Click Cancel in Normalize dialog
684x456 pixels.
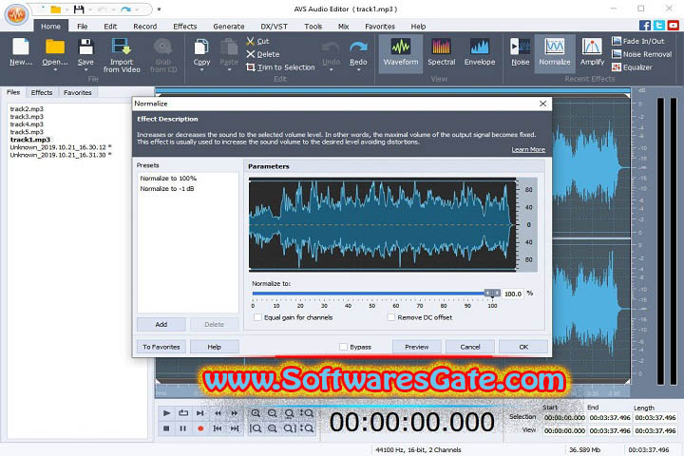(x=470, y=347)
